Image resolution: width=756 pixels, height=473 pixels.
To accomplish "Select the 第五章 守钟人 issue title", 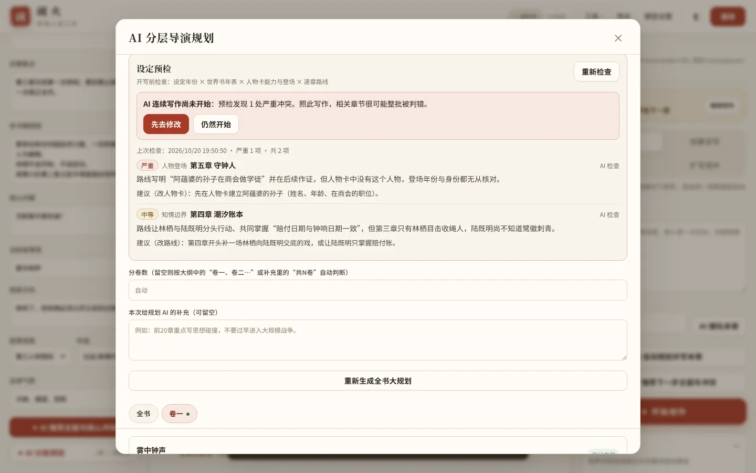I will click(213, 166).
